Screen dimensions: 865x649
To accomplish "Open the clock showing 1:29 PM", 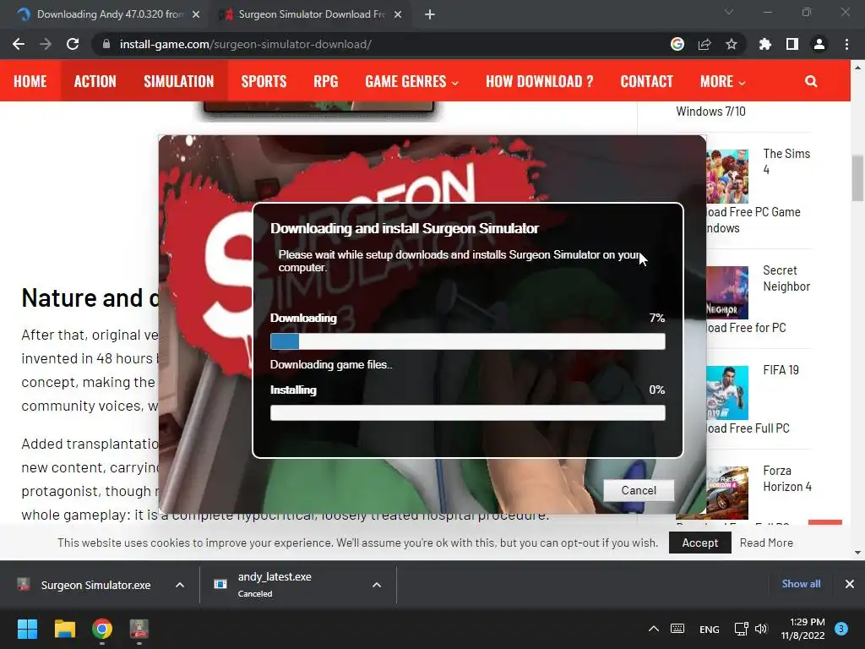I will point(802,629).
